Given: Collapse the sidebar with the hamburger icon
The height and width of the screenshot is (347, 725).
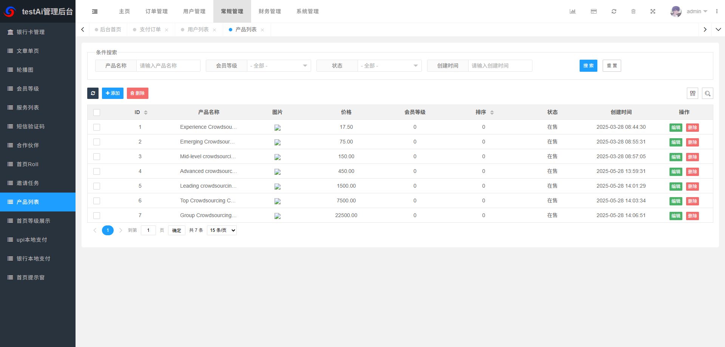Looking at the screenshot, I should 95,11.
